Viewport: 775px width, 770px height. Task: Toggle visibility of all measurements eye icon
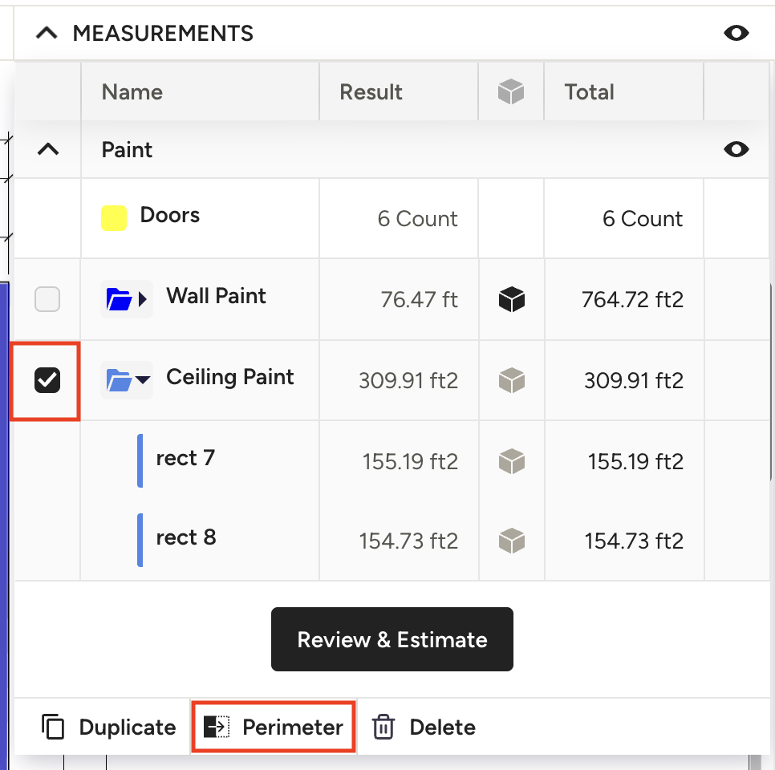click(736, 33)
